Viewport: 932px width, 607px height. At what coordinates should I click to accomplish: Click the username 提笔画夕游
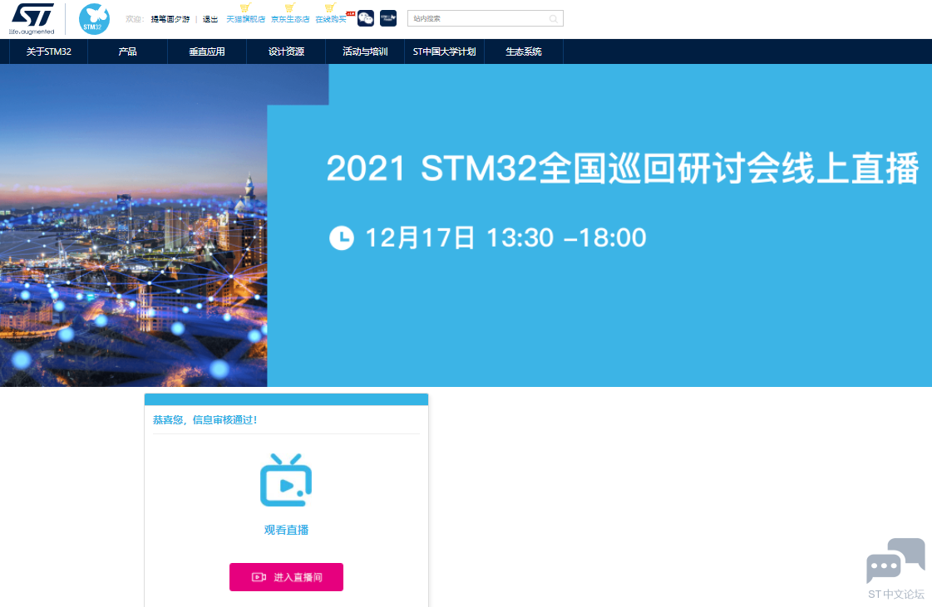click(x=170, y=19)
